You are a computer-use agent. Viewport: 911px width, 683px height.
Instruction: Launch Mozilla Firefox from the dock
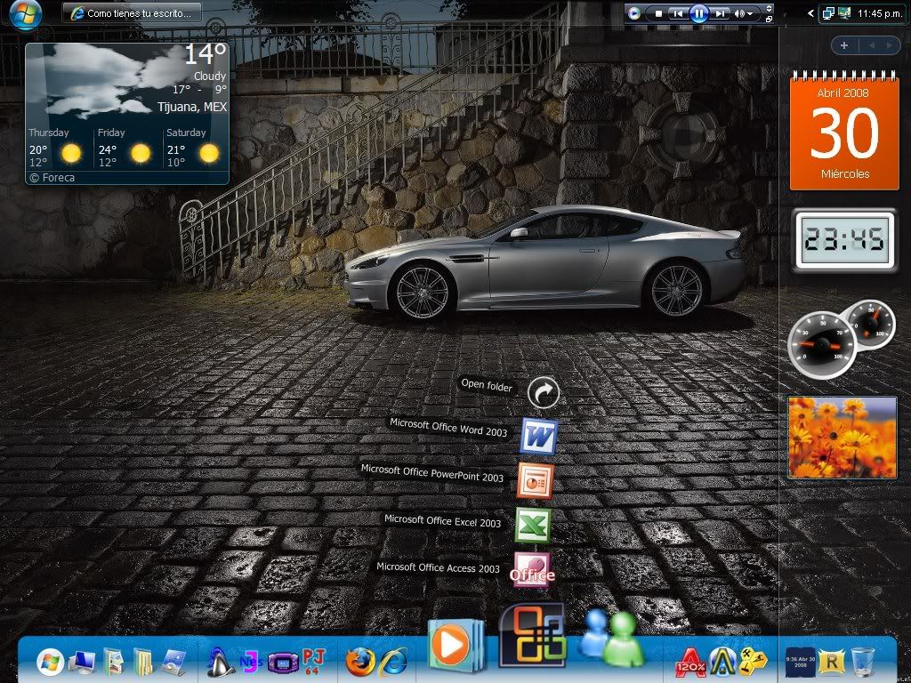point(360,662)
